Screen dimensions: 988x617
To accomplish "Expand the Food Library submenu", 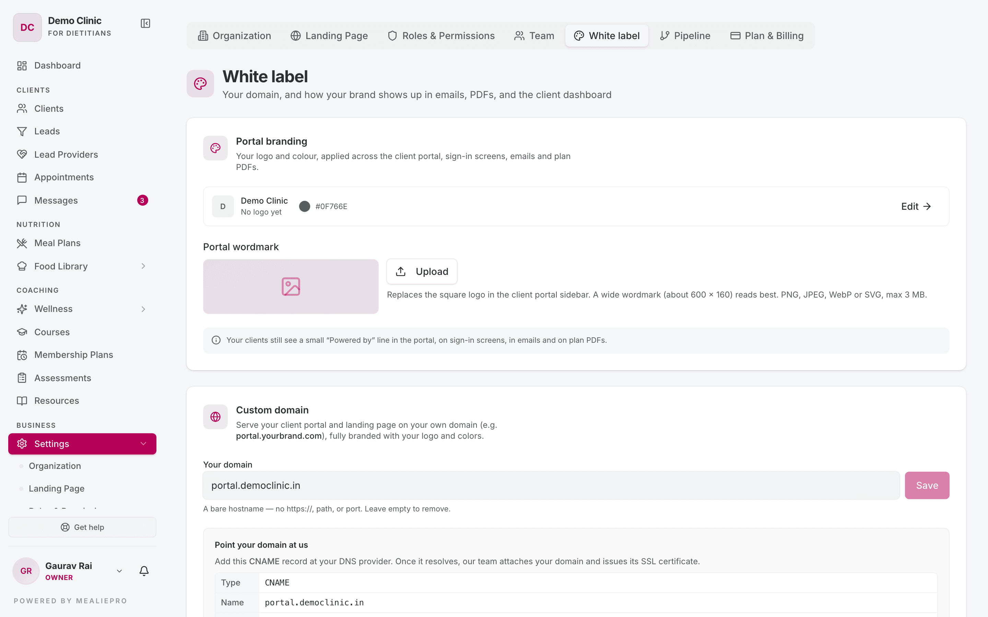I will (143, 266).
